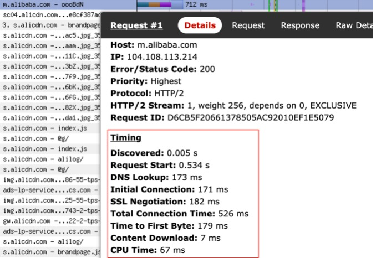Switch to the Request tab
The image size is (376, 258).
pyautogui.click(x=248, y=25)
